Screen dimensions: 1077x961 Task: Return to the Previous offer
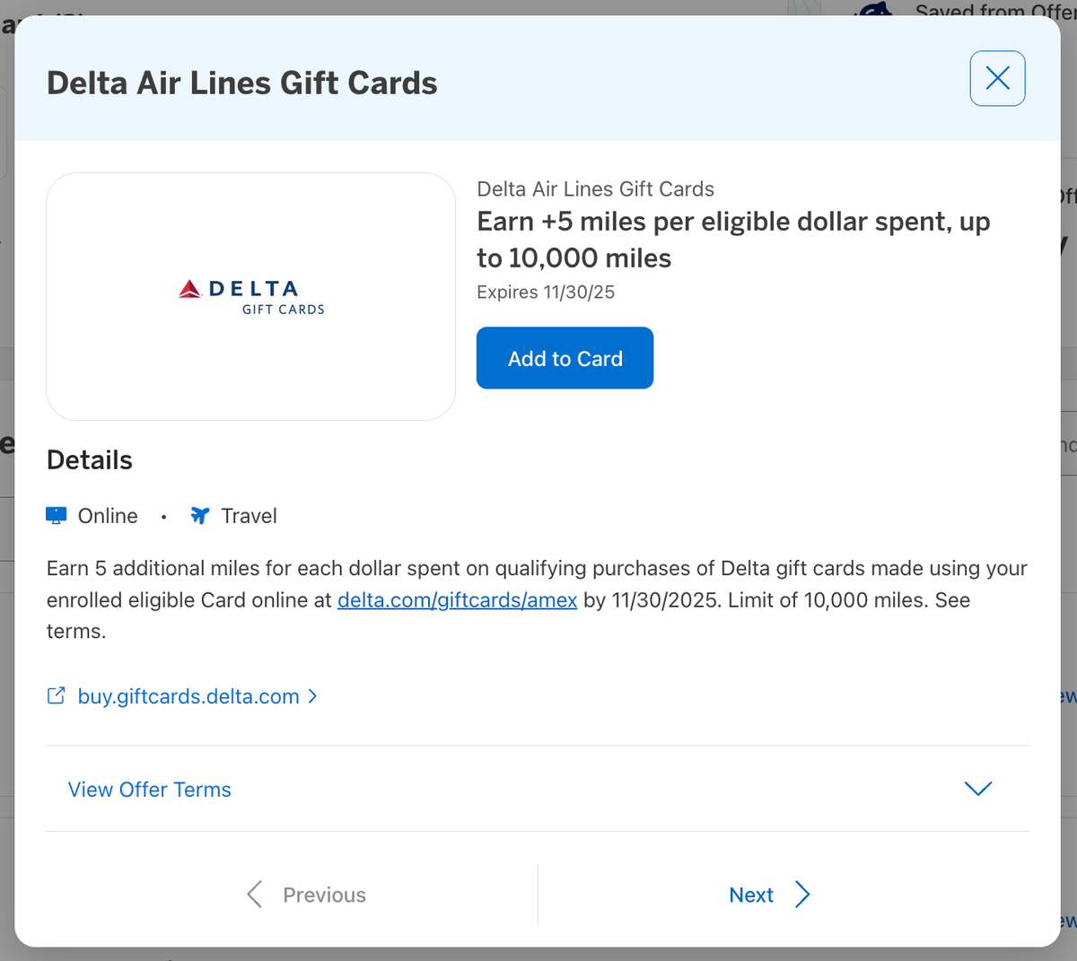324,895
